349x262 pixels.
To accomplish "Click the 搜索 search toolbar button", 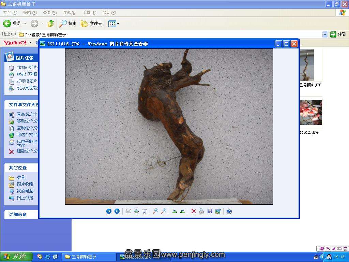I will click(x=68, y=24).
